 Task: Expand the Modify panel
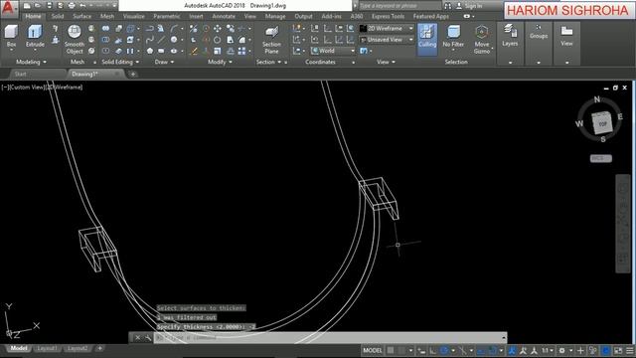click(220, 62)
